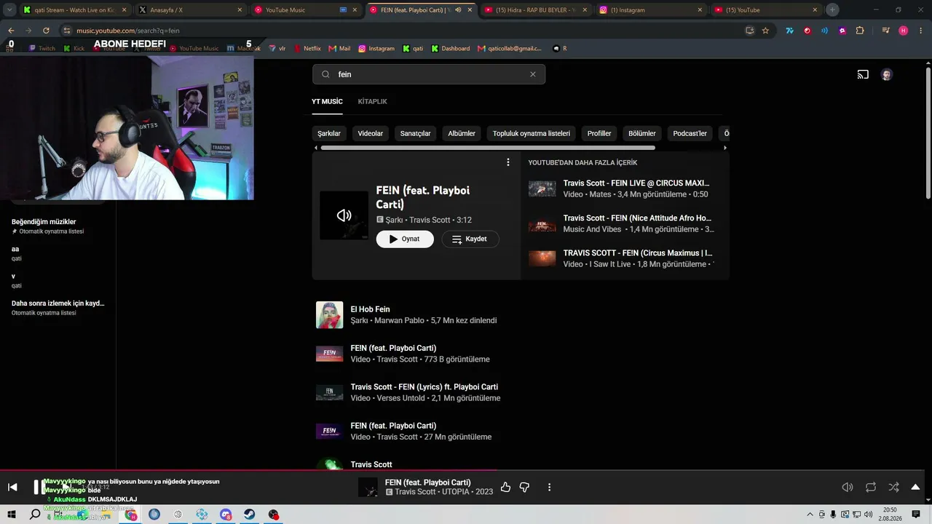Filter results by Şarkılar chip
The height and width of the screenshot is (524, 932).
329,133
